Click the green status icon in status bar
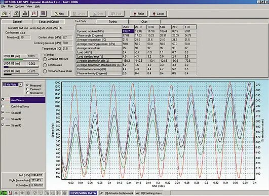This screenshot has width=269, height=196. 3,193
